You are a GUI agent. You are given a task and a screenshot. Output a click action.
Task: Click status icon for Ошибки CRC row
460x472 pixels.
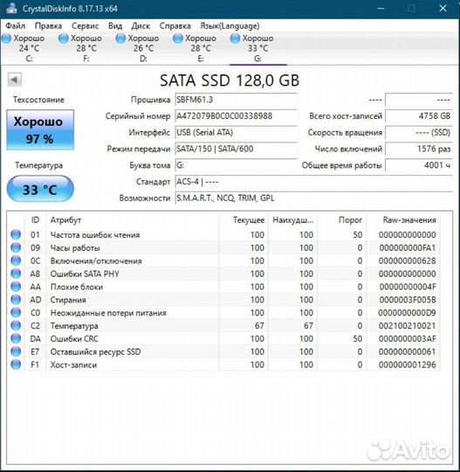tap(16, 338)
